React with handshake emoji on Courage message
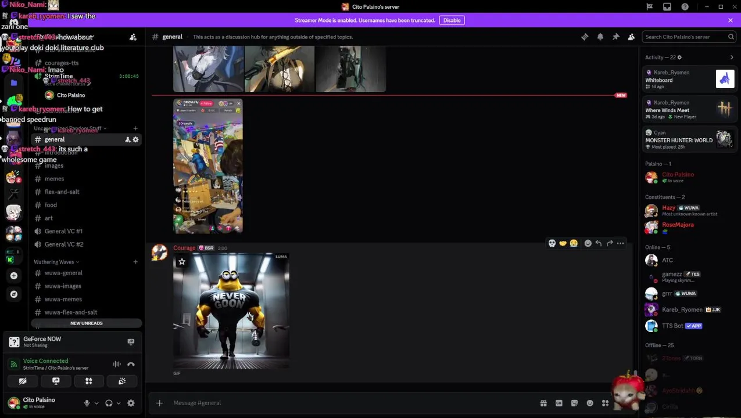The width and height of the screenshot is (741, 418). point(563,243)
